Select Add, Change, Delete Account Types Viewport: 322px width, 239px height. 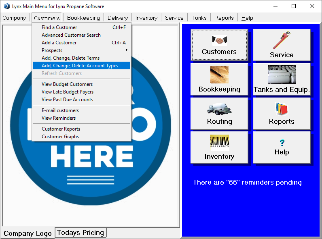click(x=80, y=66)
